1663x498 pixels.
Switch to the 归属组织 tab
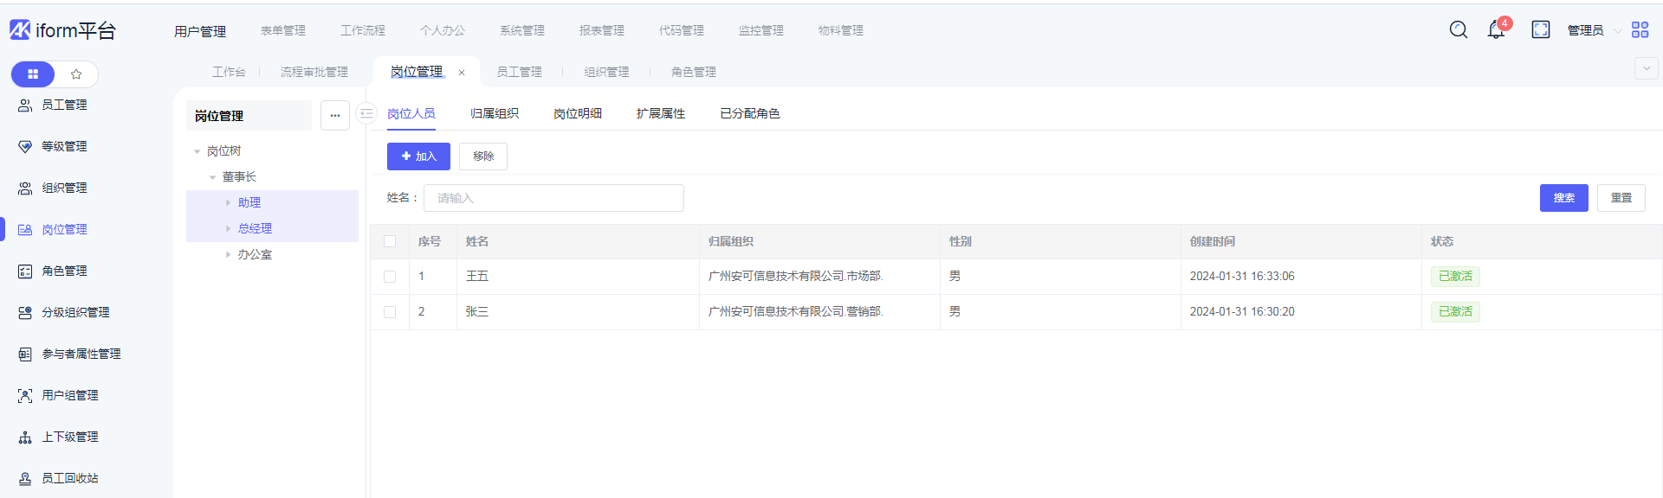[x=495, y=114]
